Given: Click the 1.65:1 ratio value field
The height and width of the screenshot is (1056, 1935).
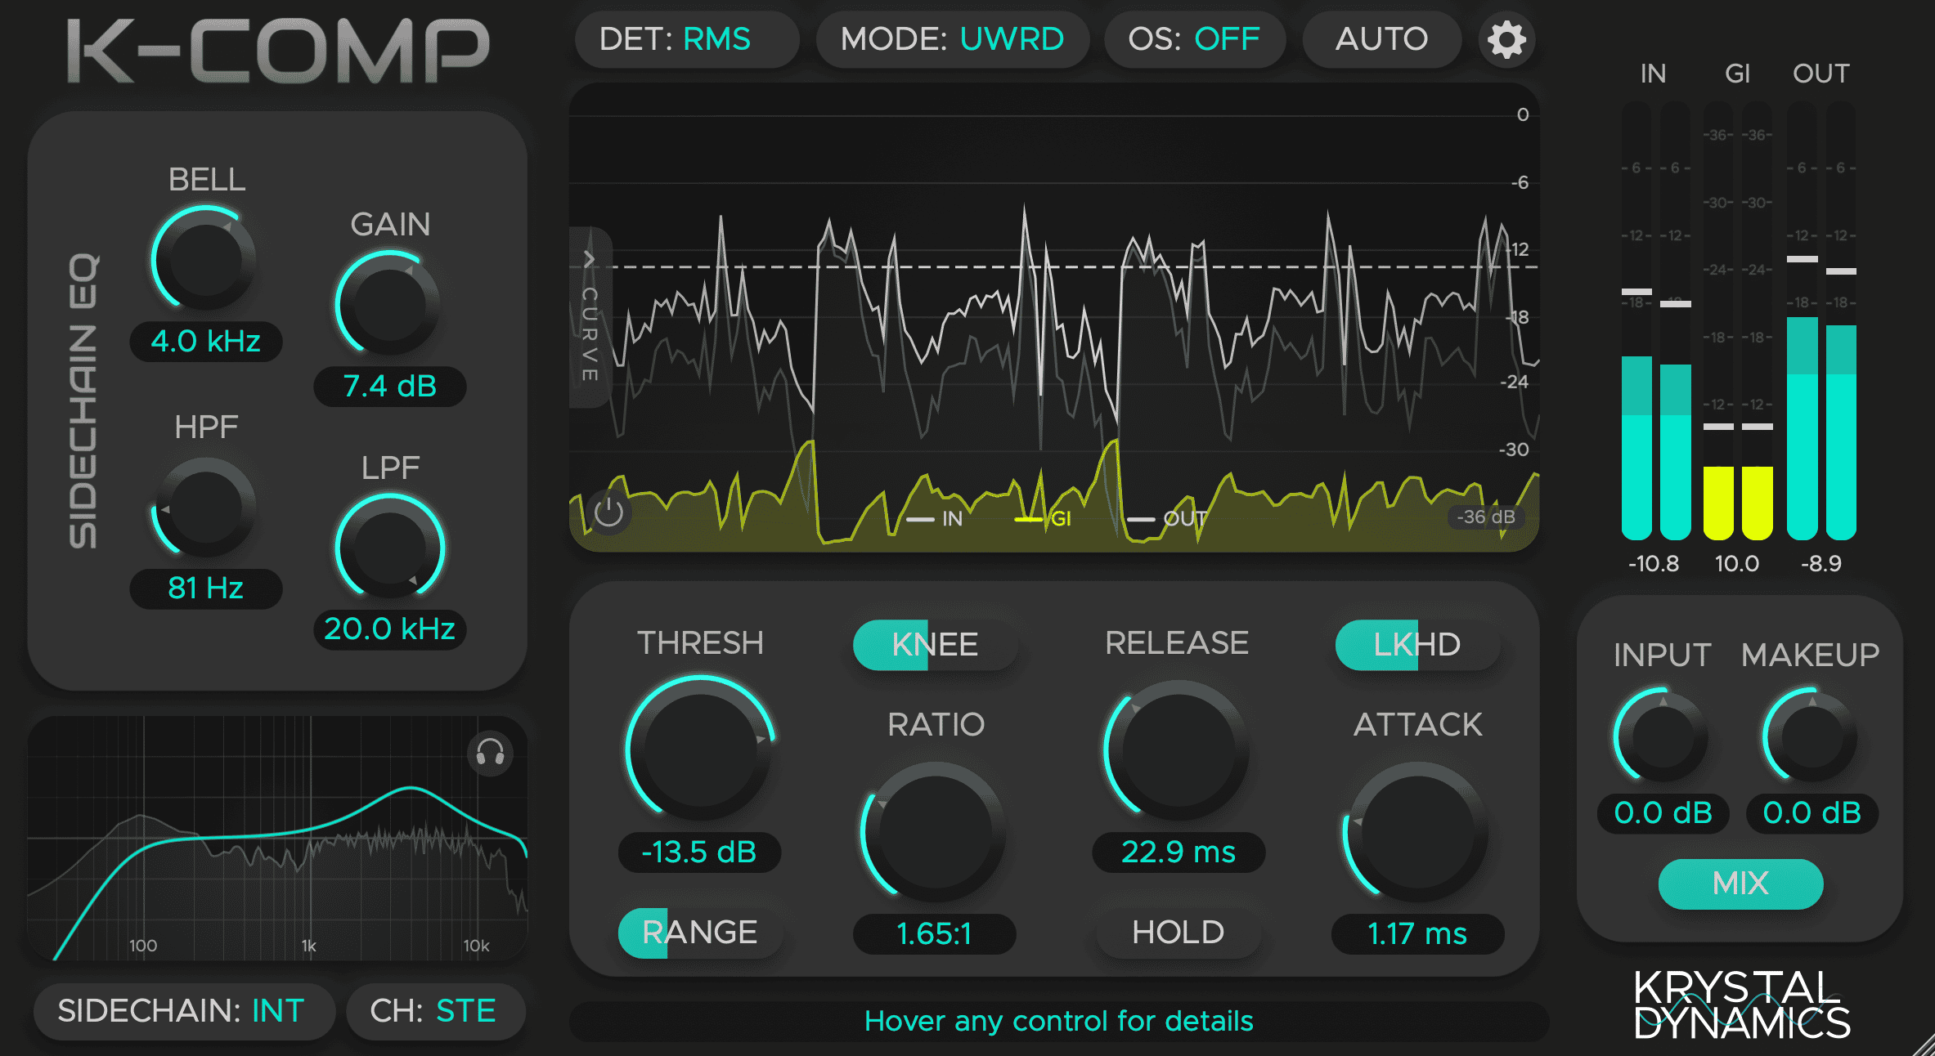Looking at the screenshot, I should tap(934, 934).
